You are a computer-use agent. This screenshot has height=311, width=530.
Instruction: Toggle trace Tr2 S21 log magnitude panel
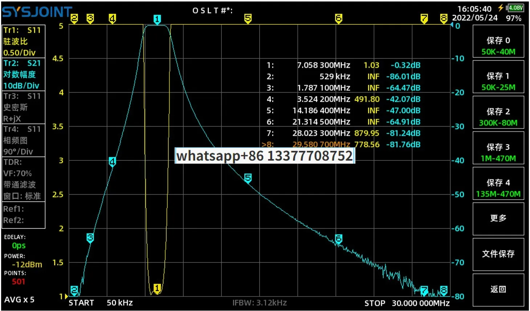click(x=24, y=74)
